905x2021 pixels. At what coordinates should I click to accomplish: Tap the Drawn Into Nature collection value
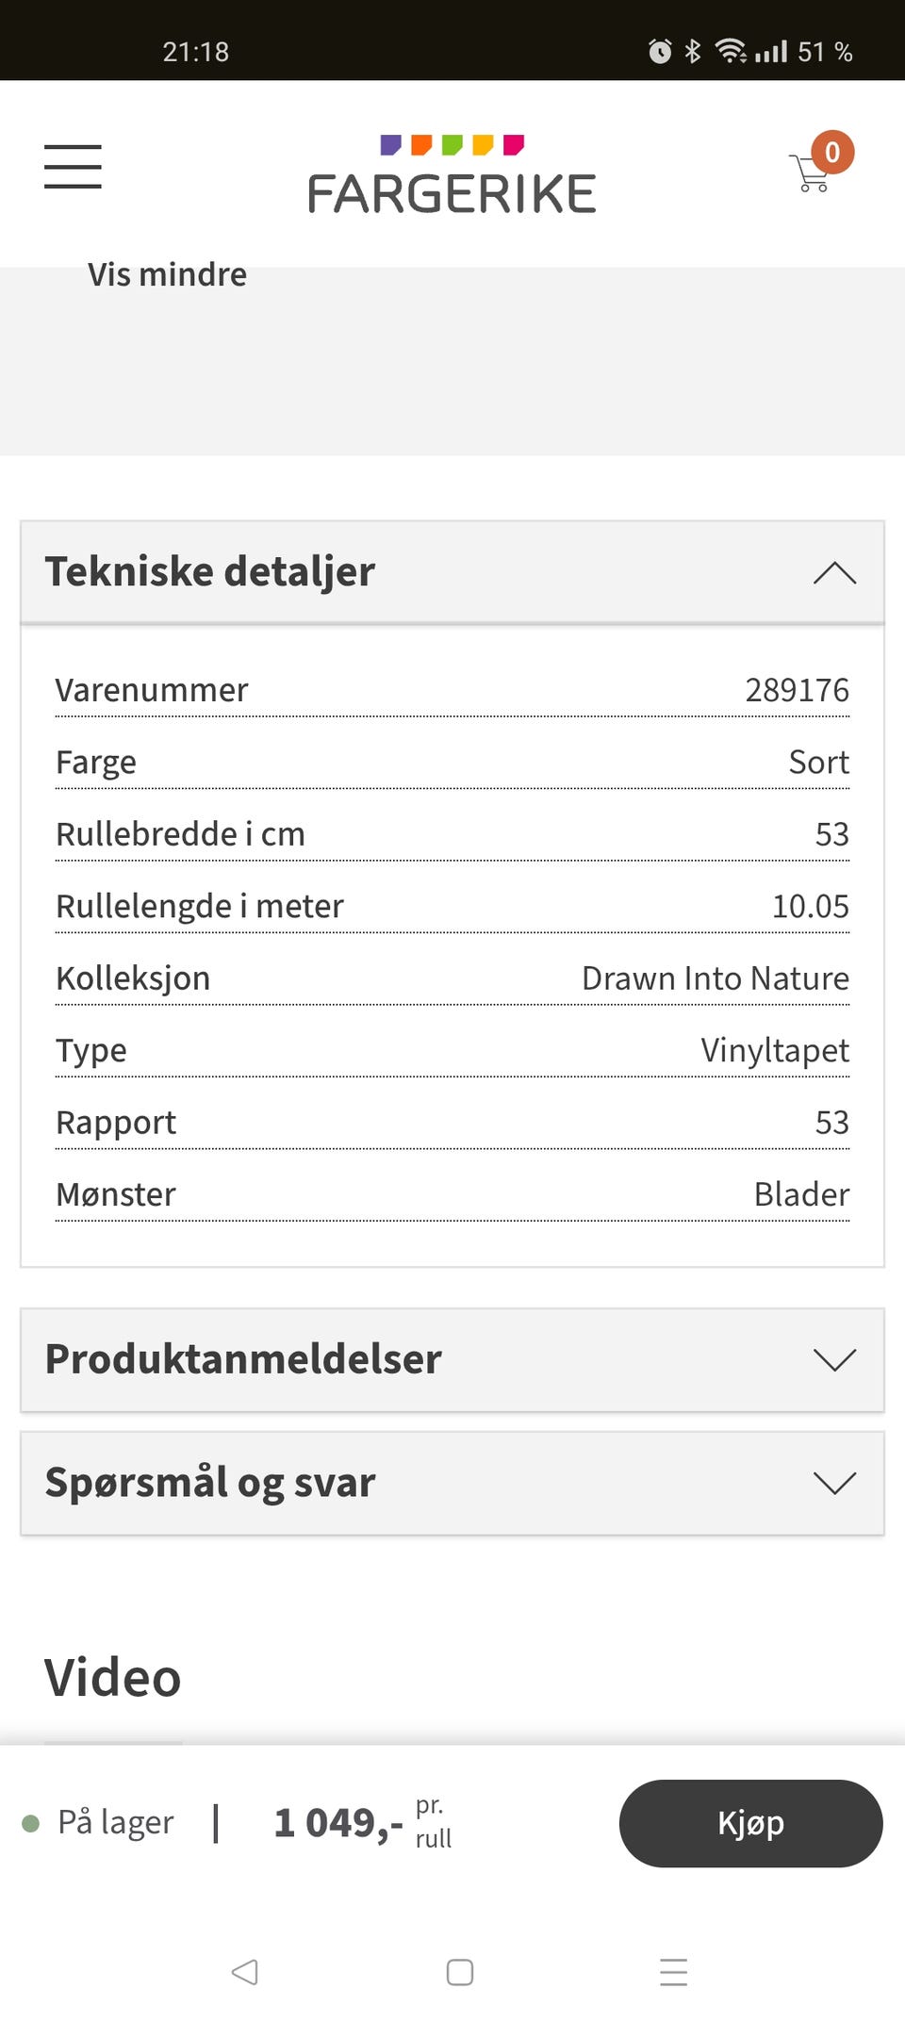(x=715, y=978)
